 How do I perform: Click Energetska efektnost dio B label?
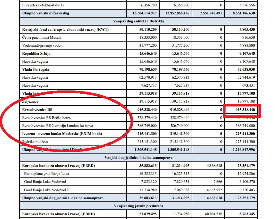pyautogui.click(x=43, y=5)
